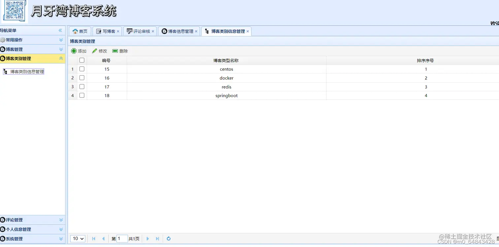Viewport: 499px width, 247px height.
Task: Click the 添加 button label
Action: tap(82, 51)
